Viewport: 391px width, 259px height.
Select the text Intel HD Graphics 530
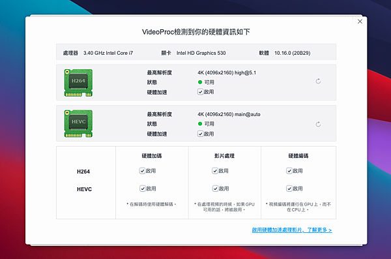click(201, 53)
